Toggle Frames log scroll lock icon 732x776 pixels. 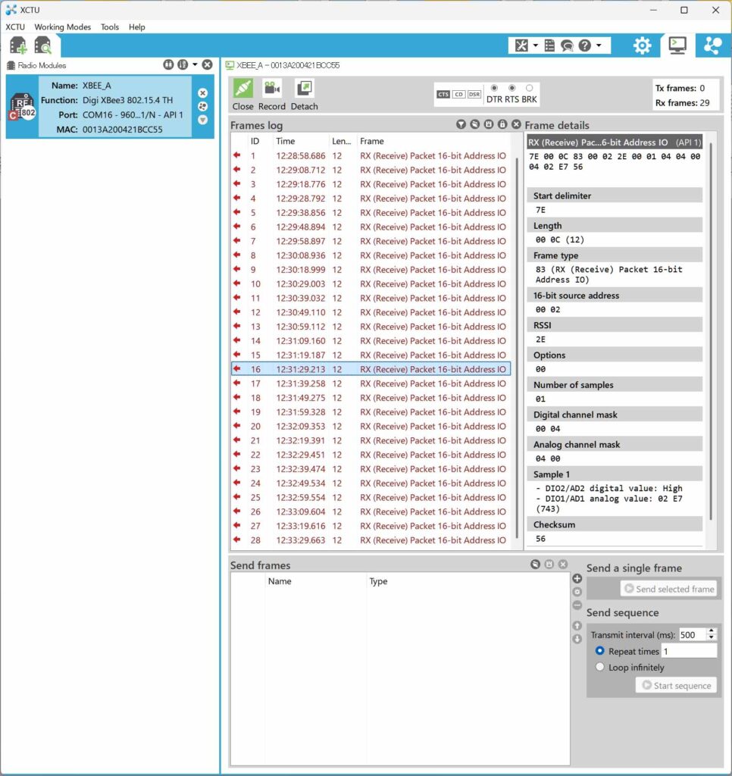502,124
